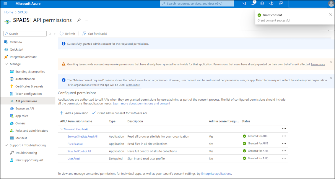Click the sidebar Search field
The image size is (335, 179).
(25, 33)
